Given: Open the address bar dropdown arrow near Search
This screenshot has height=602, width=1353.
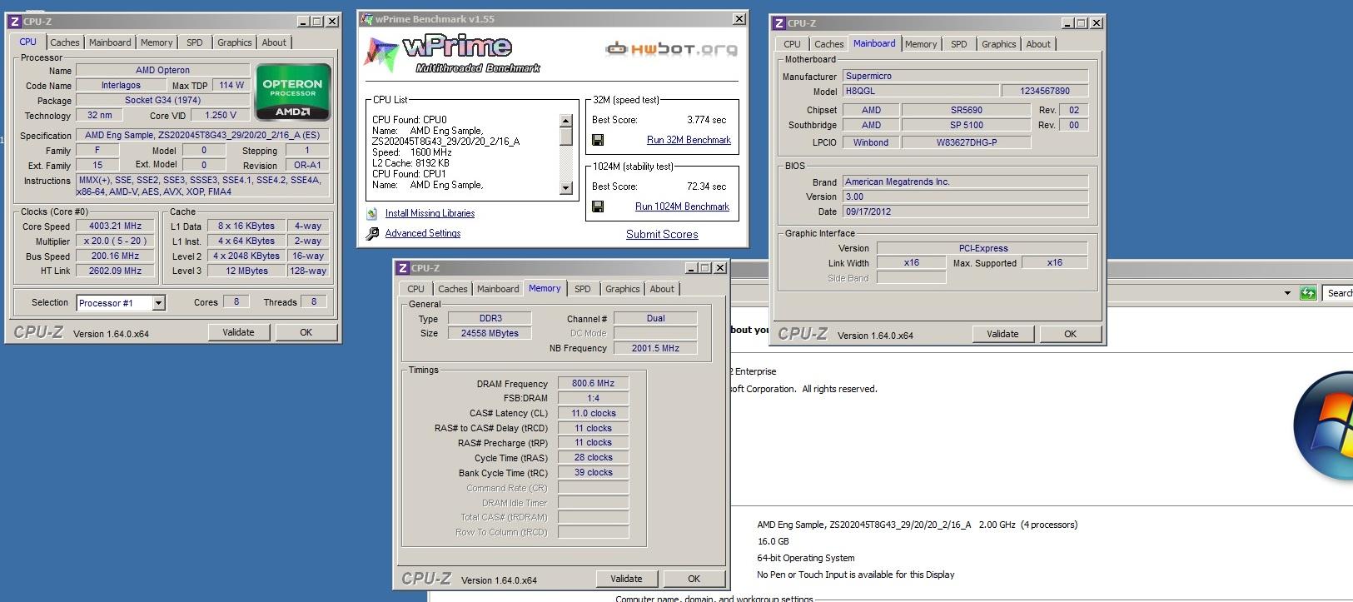Looking at the screenshot, I should coord(1287,293).
